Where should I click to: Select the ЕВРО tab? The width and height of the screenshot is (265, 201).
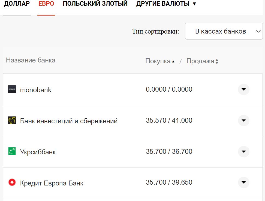click(x=46, y=4)
